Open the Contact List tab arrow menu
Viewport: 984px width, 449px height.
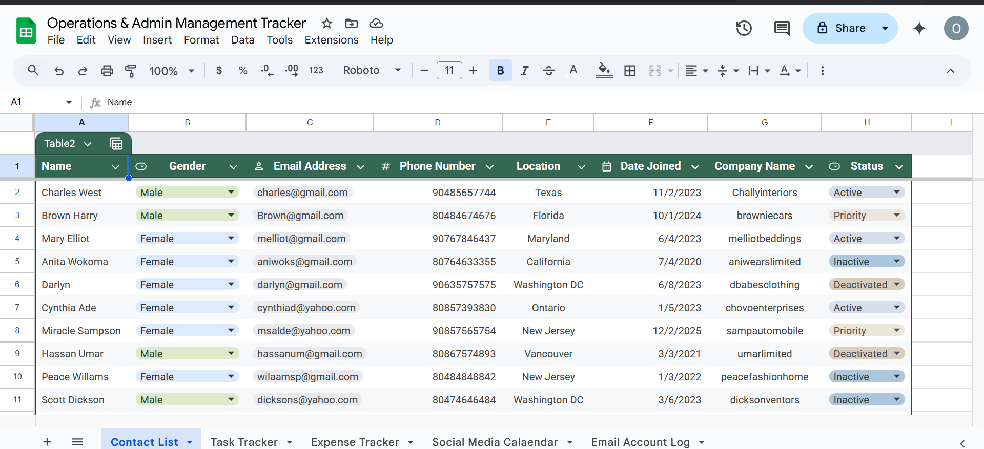(190, 442)
